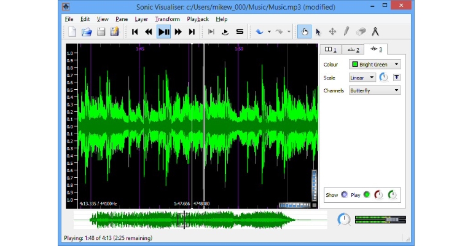
Task: Select the arrow Select tool
Action: point(318,32)
